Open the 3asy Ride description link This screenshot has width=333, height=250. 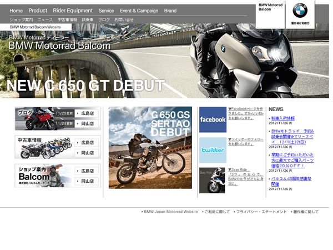(246, 177)
